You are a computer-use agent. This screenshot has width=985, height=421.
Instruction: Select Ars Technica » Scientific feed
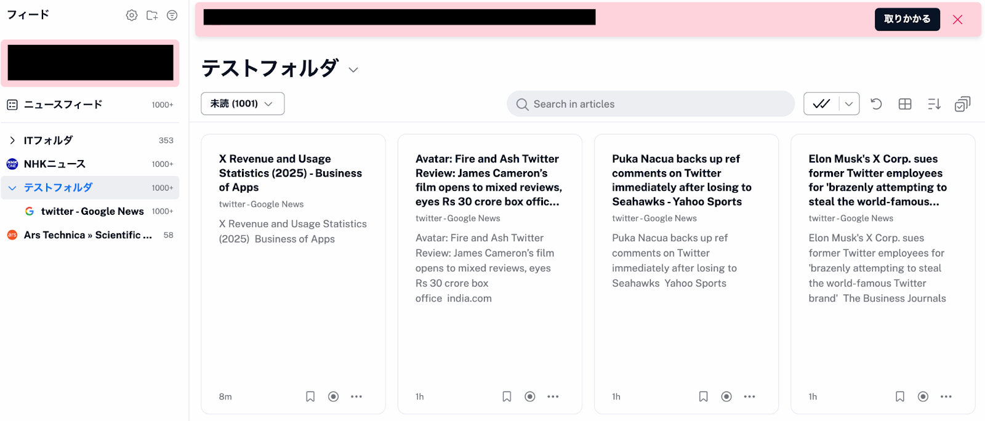[x=90, y=235]
